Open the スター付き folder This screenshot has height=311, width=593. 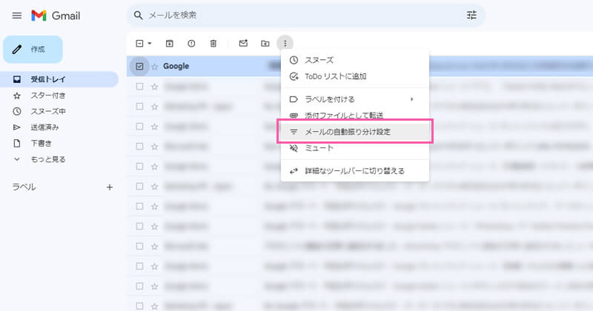pos(48,96)
